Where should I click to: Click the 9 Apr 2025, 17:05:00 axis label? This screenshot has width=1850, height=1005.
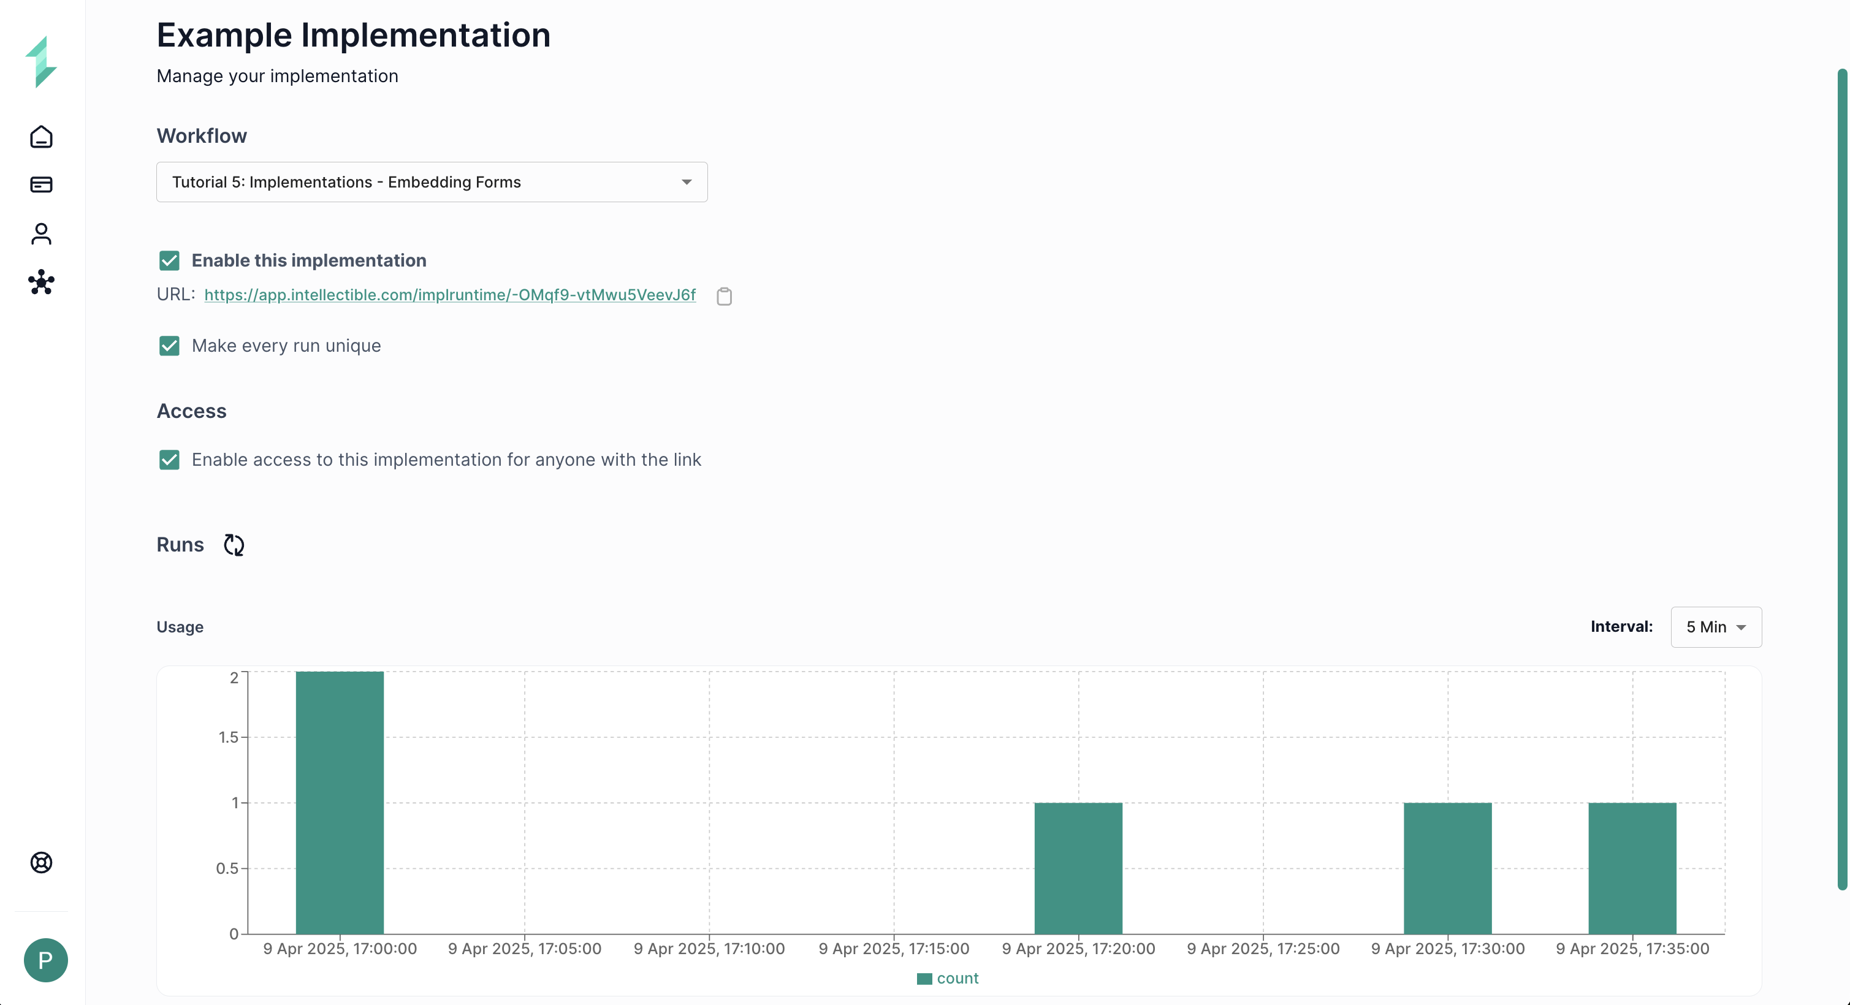tap(524, 948)
